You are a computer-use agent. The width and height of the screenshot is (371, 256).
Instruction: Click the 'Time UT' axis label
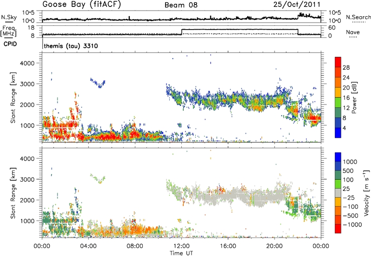point(181,253)
